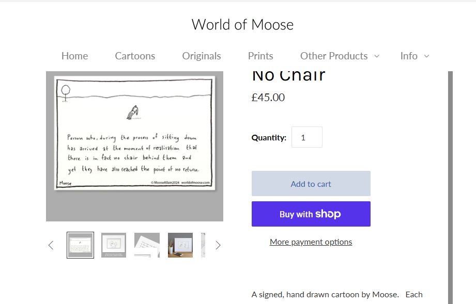The width and height of the screenshot is (476, 304).
Task: Click the previous thumbnail arrow
Action: pyautogui.click(x=51, y=245)
